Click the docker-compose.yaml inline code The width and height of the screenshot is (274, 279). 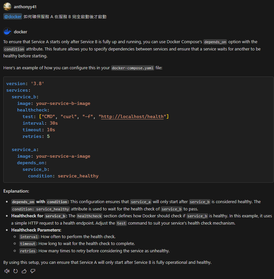point(133,68)
